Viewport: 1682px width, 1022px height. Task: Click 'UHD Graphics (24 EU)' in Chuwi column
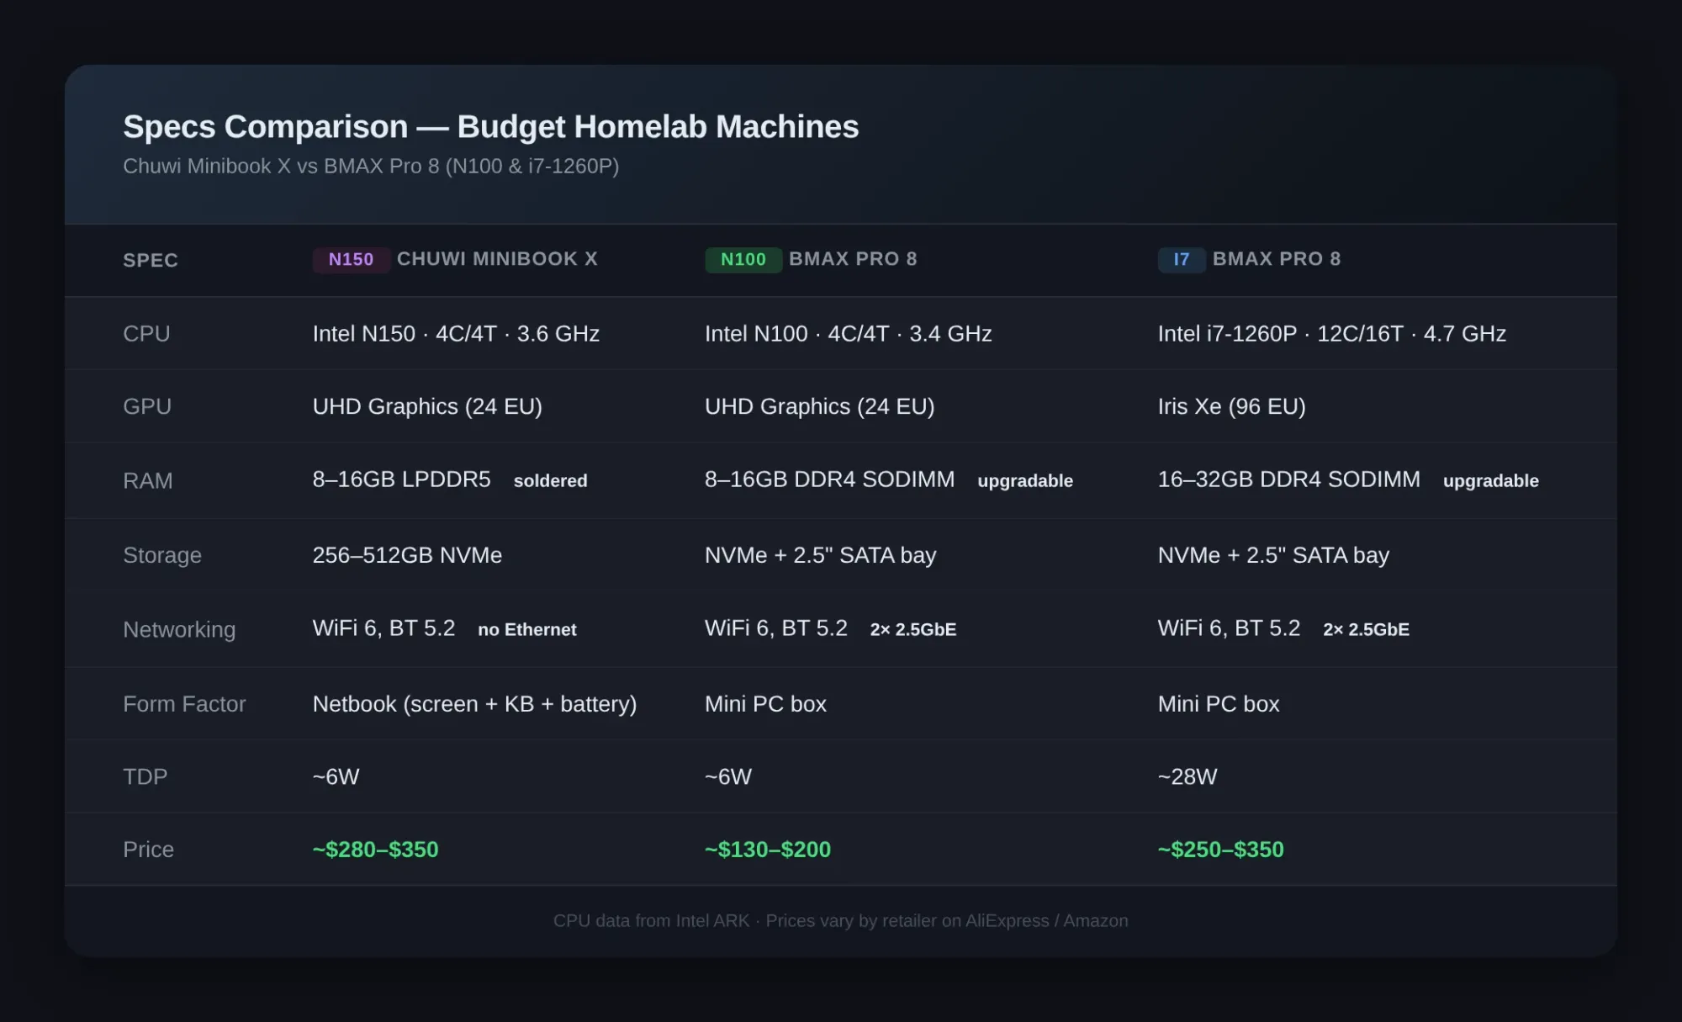pos(427,407)
